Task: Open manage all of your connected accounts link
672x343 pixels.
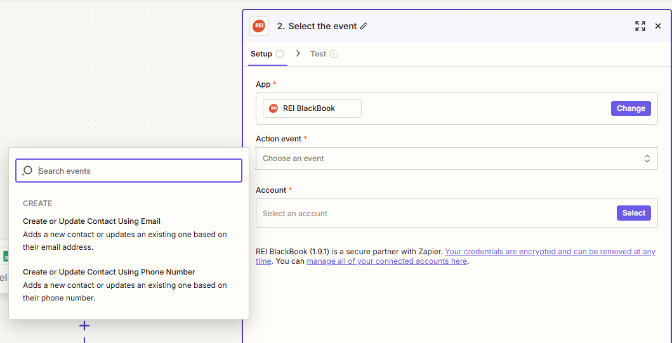Action: click(386, 261)
